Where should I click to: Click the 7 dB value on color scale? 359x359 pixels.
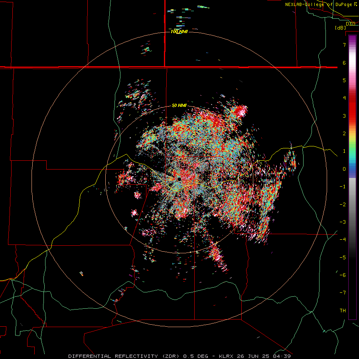click(344, 45)
